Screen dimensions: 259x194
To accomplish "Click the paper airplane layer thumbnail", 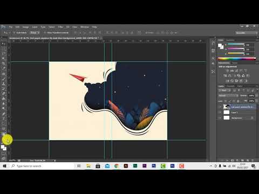I will click(226, 107).
